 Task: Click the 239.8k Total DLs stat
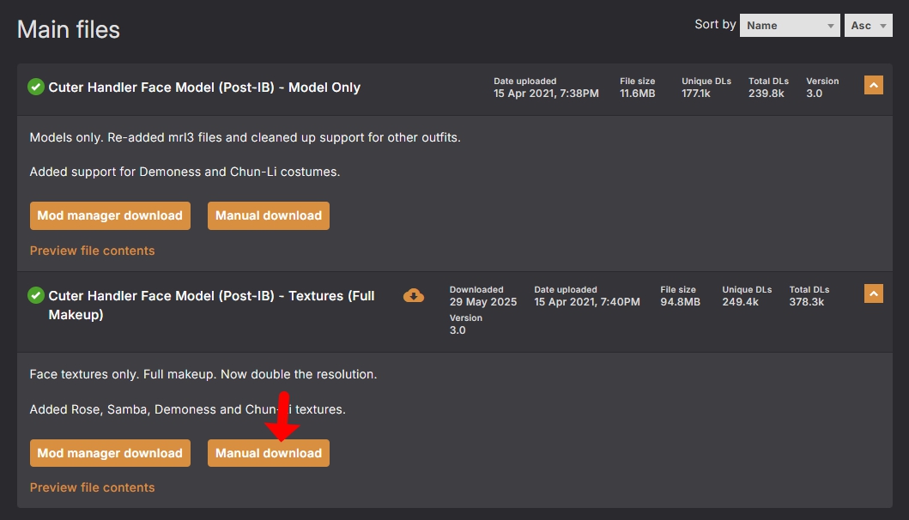click(766, 94)
